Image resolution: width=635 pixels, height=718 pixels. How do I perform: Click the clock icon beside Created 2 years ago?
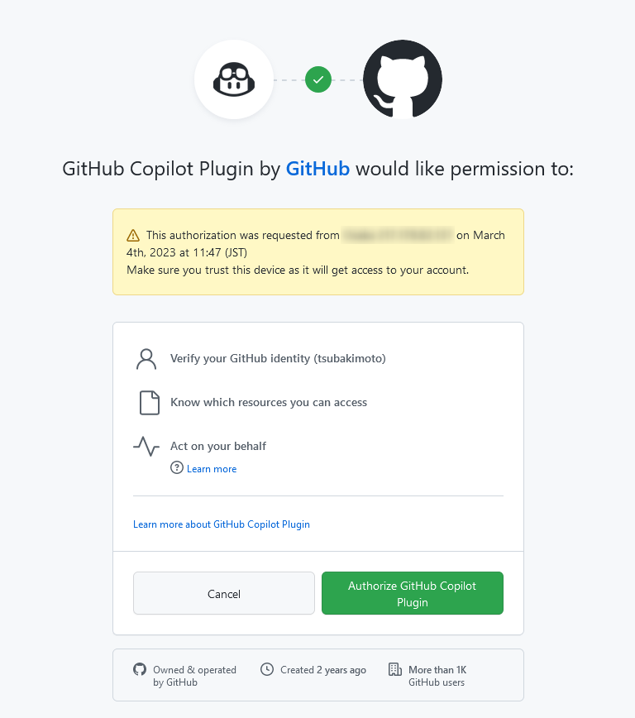(x=266, y=670)
